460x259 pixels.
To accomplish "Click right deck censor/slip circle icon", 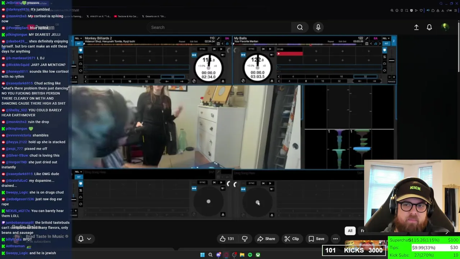I will (x=243, y=81).
